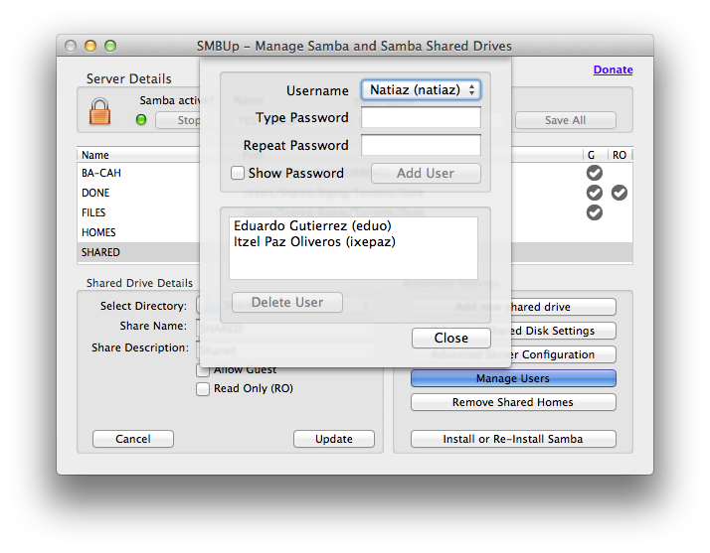The width and height of the screenshot is (710, 553).
Task: Toggle guest checkmark for FILES share
Action: click(x=594, y=212)
